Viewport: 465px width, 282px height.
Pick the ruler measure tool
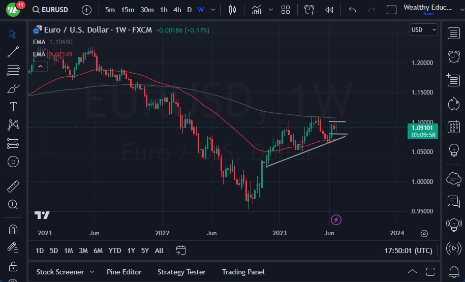point(13,186)
